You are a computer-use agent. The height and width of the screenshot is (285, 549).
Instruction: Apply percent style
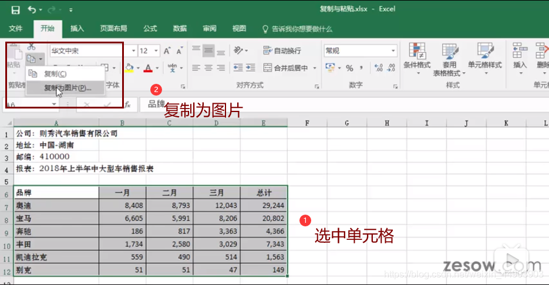click(x=349, y=68)
